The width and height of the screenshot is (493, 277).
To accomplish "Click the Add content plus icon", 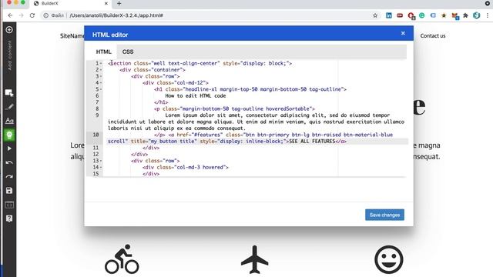I will pos(9,29).
